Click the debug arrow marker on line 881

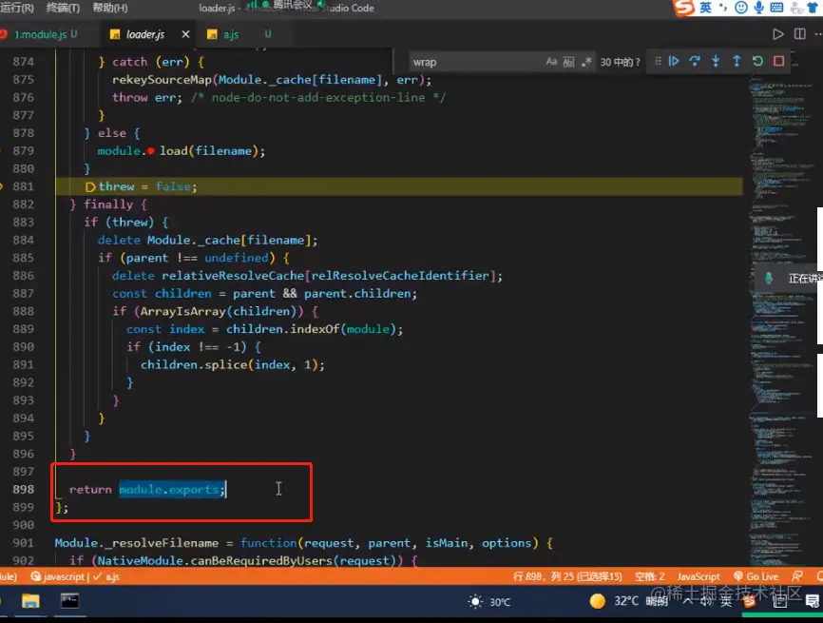[x=90, y=187]
